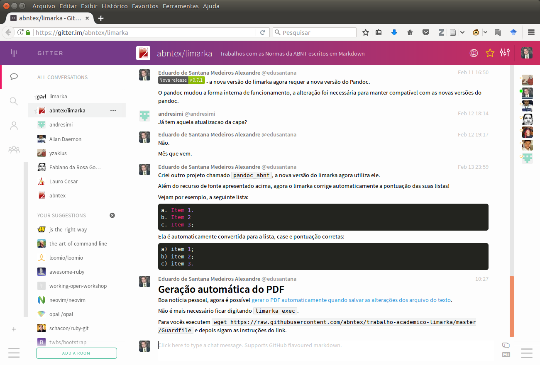Viewport: 540px width, 365px height.
Task: Click the Greasemonkey monkey icon
Action: point(476,32)
